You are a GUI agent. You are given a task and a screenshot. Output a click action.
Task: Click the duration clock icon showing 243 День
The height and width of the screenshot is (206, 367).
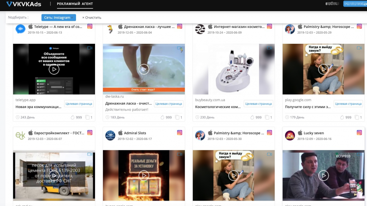[17, 117]
